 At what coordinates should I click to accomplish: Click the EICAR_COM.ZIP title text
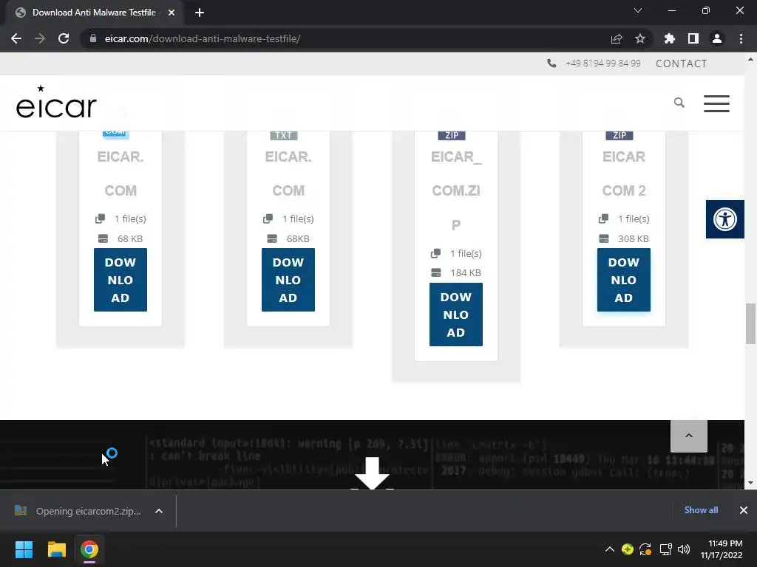pyautogui.click(x=455, y=190)
